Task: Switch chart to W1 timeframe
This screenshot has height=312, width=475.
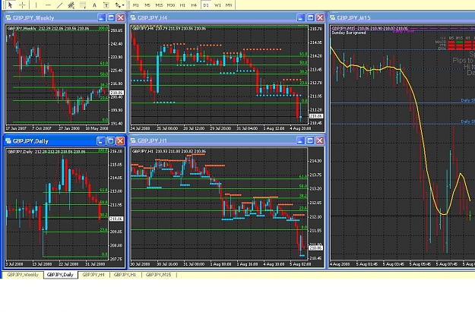Action: click(x=217, y=5)
